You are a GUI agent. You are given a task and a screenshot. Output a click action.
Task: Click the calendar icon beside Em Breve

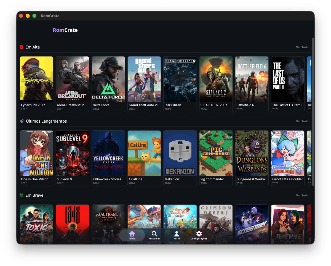[x=22, y=195]
